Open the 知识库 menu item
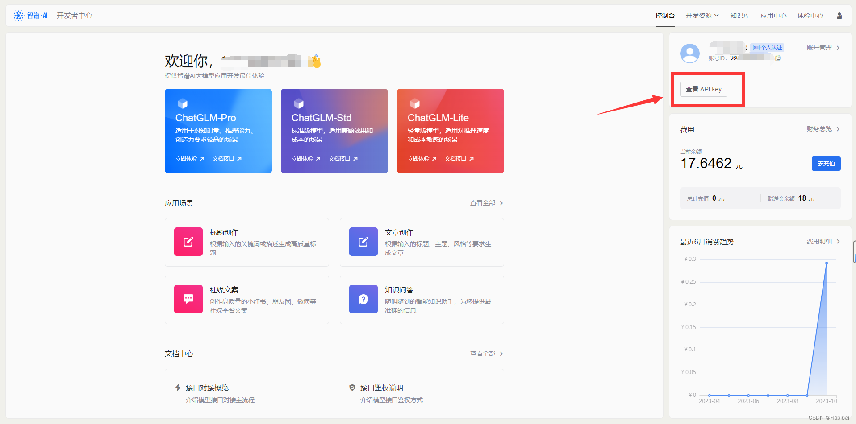Screen dimensions: 856x424 tap(739, 15)
